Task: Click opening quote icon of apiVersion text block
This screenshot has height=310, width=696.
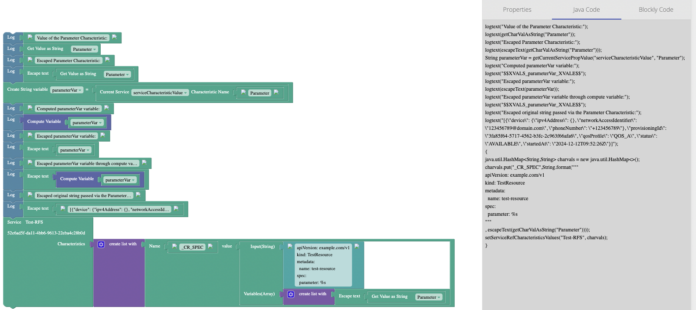Action: click(290, 246)
